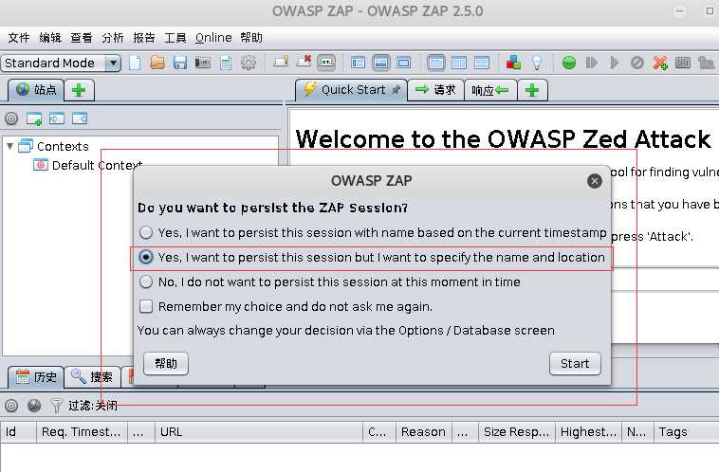The height and width of the screenshot is (472, 719).
Task: Click the lightbulb icon in toolbar
Action: click(537, 63)
